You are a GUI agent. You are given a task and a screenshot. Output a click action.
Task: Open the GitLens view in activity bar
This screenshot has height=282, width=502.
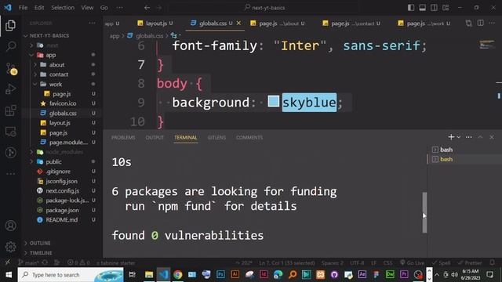[10, 153]
